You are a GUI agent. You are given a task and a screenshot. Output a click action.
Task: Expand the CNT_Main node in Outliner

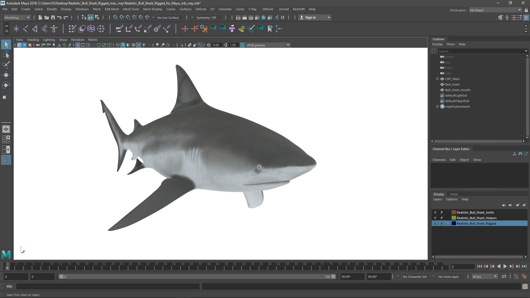437,79
